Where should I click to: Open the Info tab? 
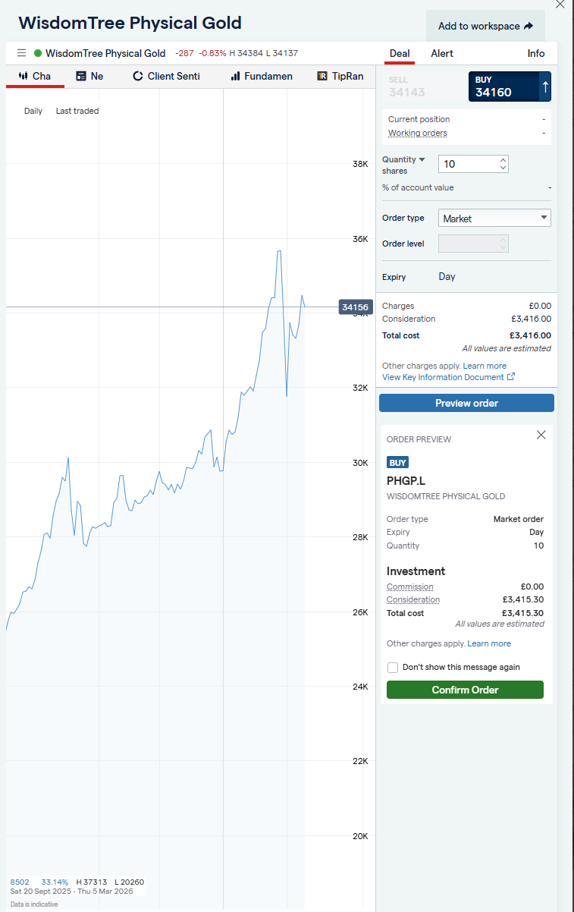point(535,53)
